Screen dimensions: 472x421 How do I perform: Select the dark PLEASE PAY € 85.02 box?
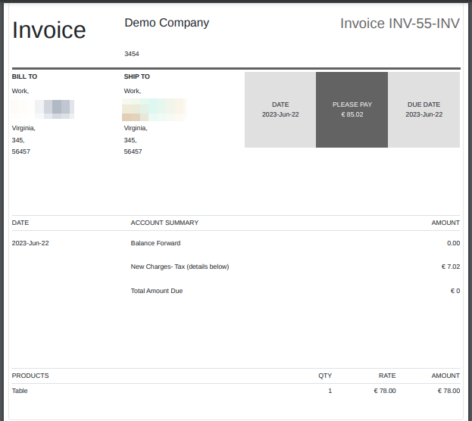[x=352, y=110]
